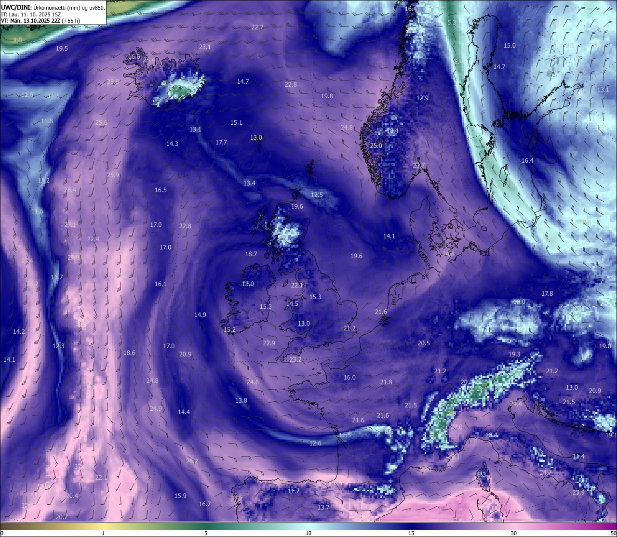Click the 19.5 value on the map
This screenshot has height=537, width=617.
click(x=62, y=49)
